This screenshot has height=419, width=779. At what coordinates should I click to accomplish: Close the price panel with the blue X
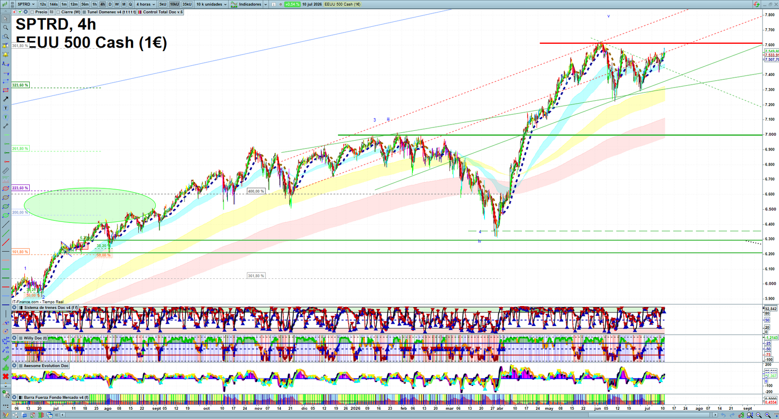click(25, 12)
